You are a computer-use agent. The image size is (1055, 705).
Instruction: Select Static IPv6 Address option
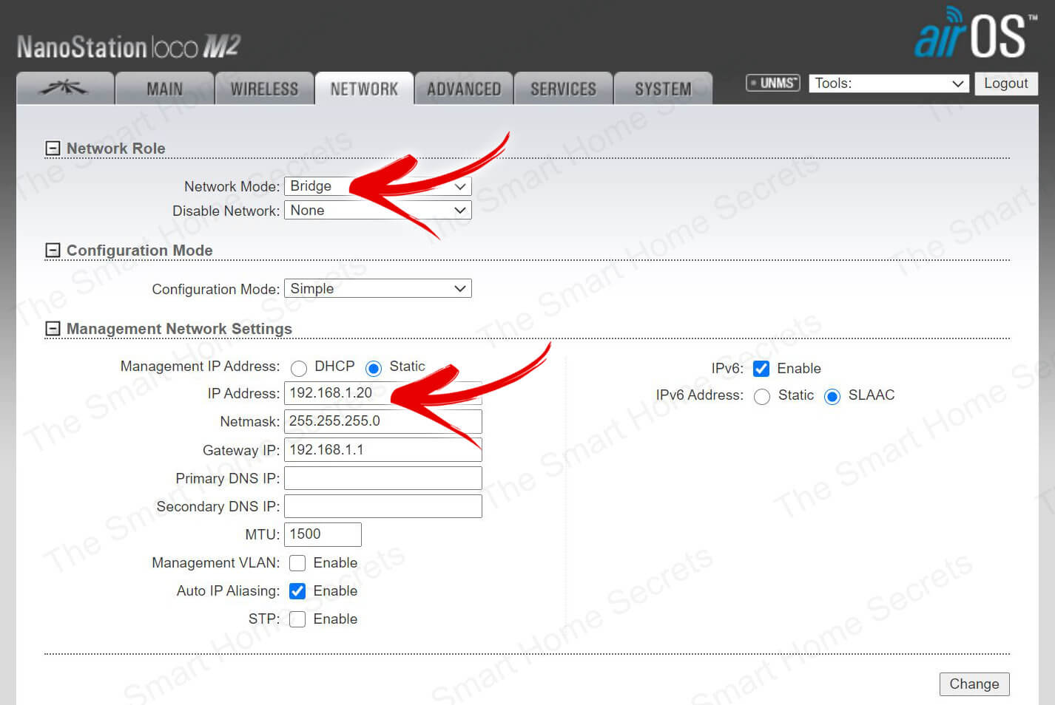(x=762, y=397)
